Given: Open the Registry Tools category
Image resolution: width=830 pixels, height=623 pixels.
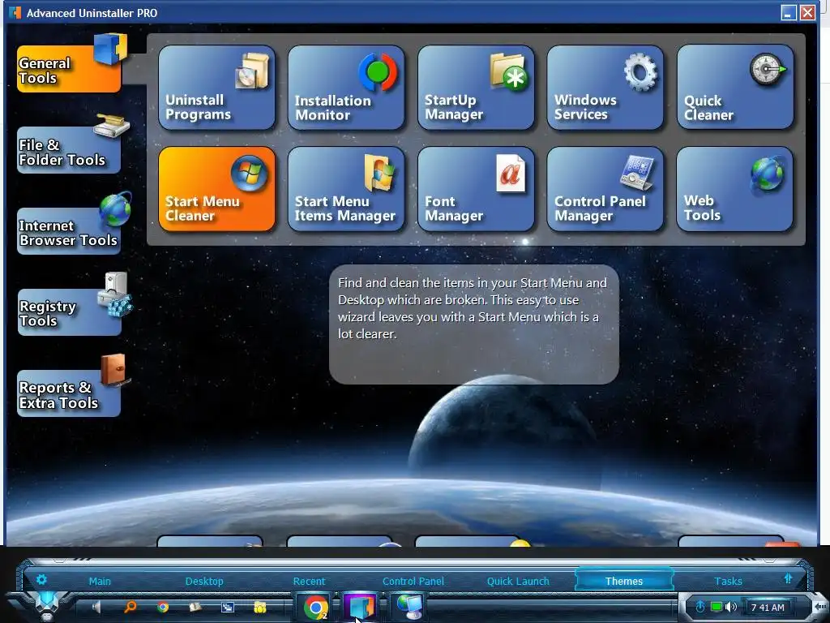Looking at the screenshot, I should [x=69, y=312].
